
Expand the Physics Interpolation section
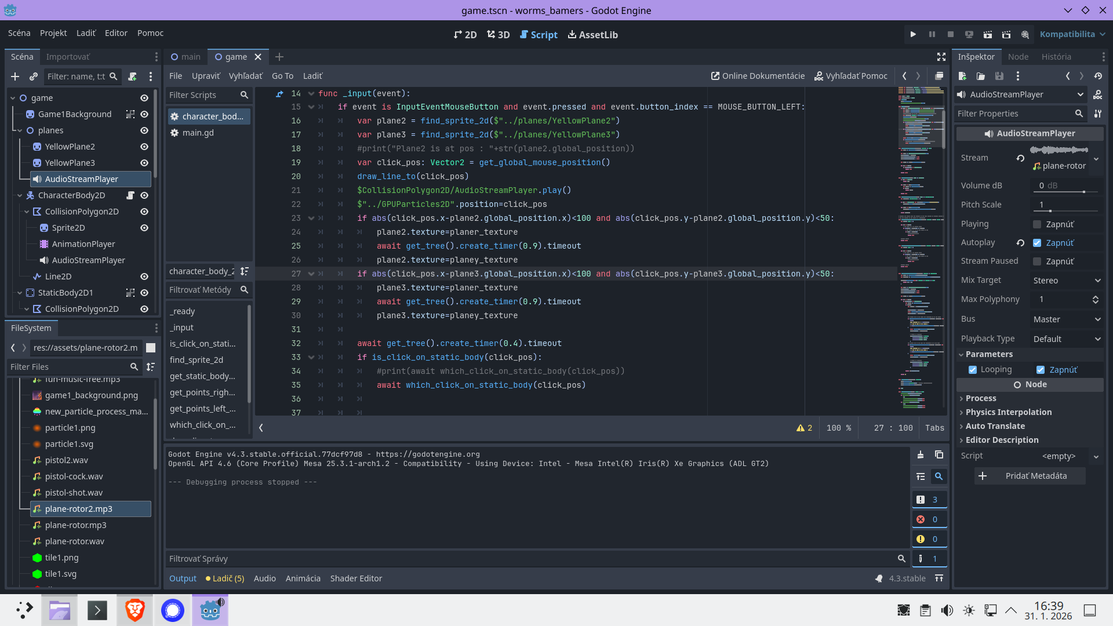tap(1009, 412)
